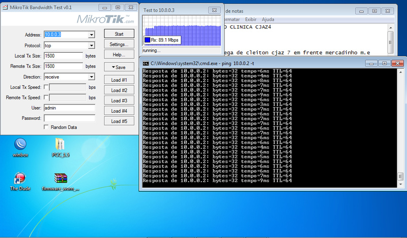This screenshot has width=407, height=238.
Task: Click the 'CLINICA CJAZ4' text in Notepad
Action: click(x=250, y=27)
